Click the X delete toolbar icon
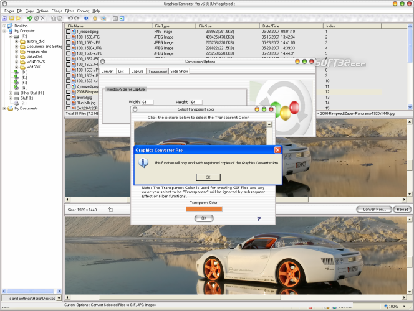The width and height of the screenshot is (414, 311). (x=42, y=18)
